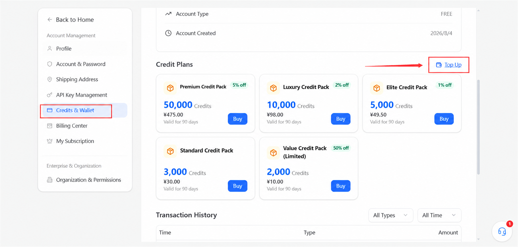Click the Value Credit Pack box icon

(x=273, y=153)
